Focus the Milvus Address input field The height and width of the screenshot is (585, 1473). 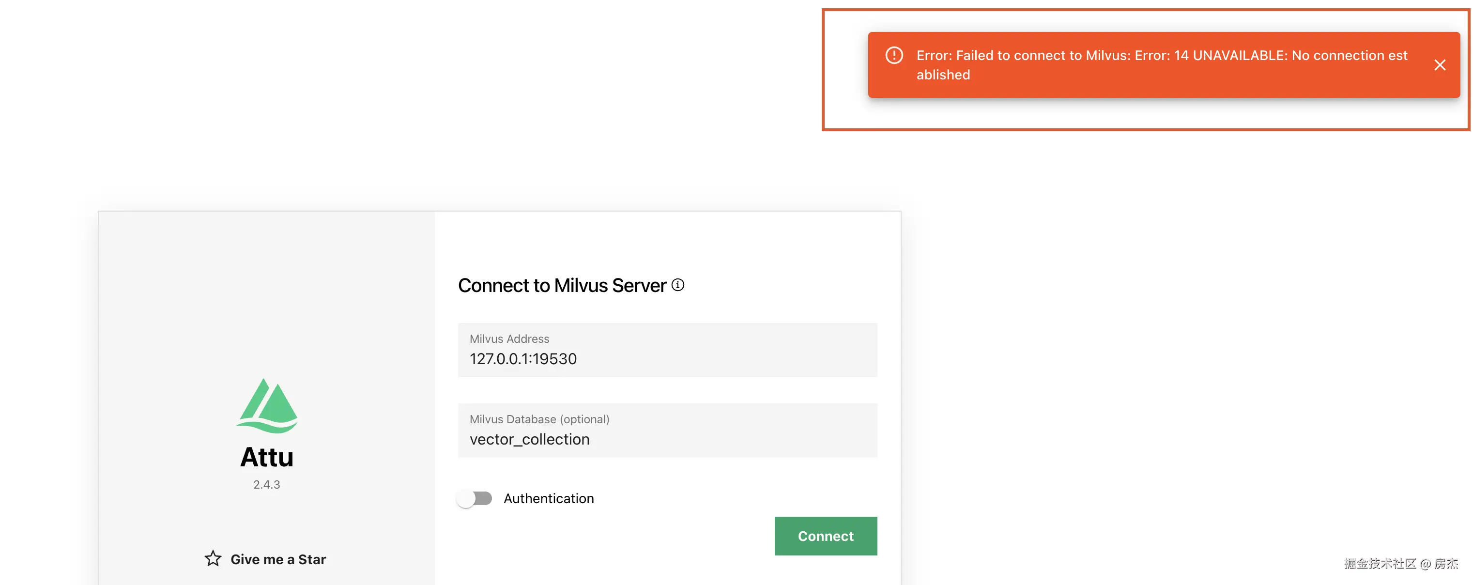click(667, 350)
